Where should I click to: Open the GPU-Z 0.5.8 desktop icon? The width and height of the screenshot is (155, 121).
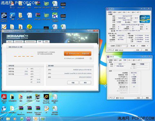[x=46, y=16]
